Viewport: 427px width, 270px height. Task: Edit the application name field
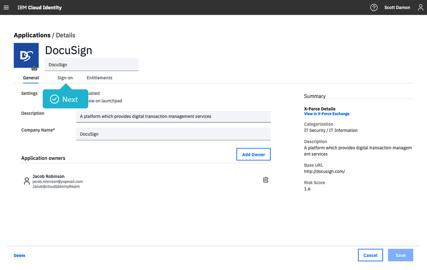tap(91, 65)
